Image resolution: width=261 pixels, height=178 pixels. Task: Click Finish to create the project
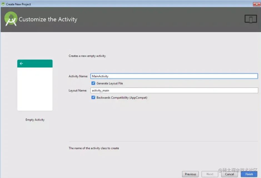[249, 174]
